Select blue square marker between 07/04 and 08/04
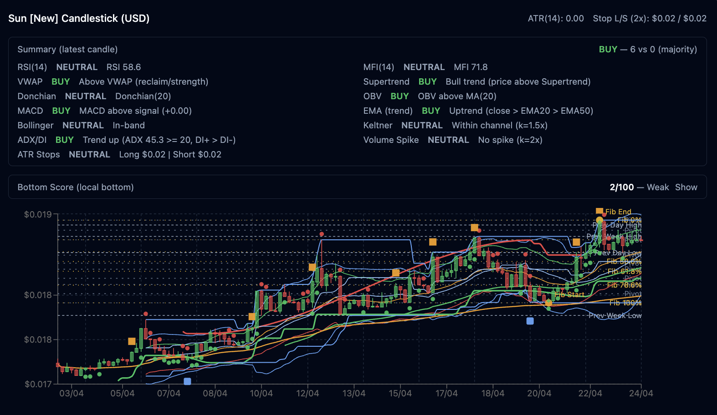 coord(187,381)
